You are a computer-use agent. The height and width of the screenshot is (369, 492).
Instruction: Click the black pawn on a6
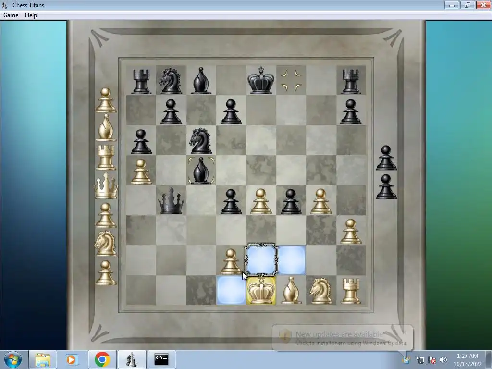tap(141, 142)
